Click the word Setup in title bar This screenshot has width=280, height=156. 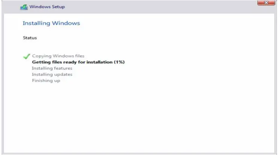[x=58, y=7]
